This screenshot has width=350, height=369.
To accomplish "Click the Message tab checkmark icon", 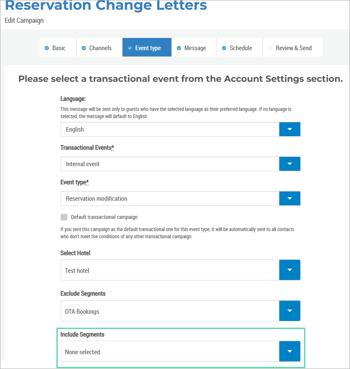I will pyautogui.click(x=179, y=48).
